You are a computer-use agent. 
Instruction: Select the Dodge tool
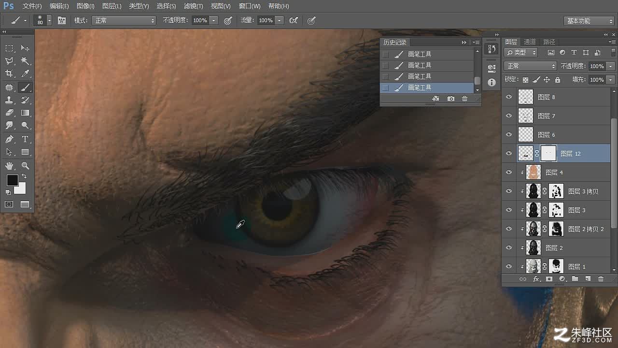[25, 125]
